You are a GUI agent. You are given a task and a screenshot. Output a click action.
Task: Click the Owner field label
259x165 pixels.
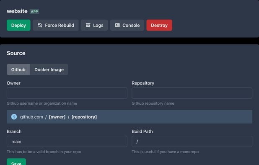click(13, 83)
